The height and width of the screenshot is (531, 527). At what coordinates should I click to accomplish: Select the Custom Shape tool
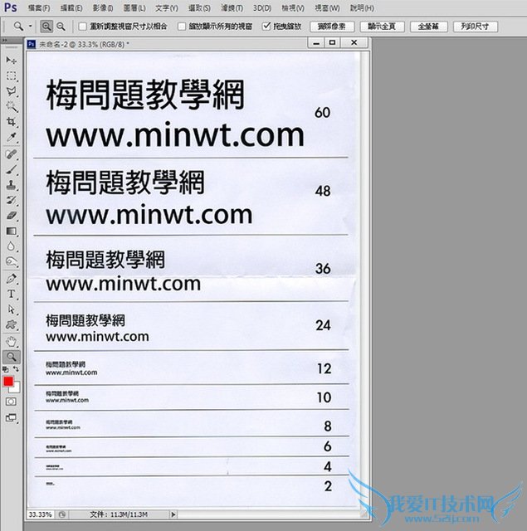click(11, 324)
